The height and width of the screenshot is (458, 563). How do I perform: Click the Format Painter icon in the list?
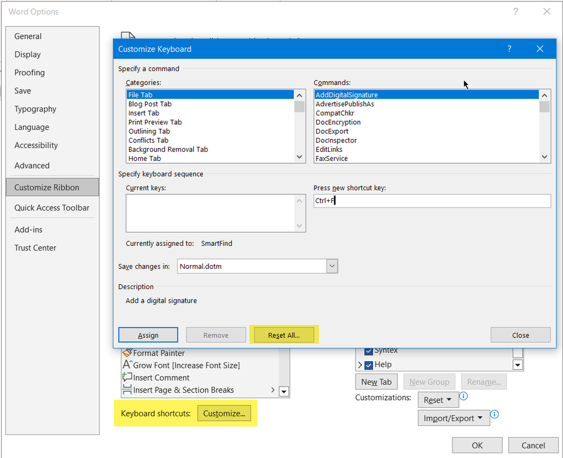(127, 353)
